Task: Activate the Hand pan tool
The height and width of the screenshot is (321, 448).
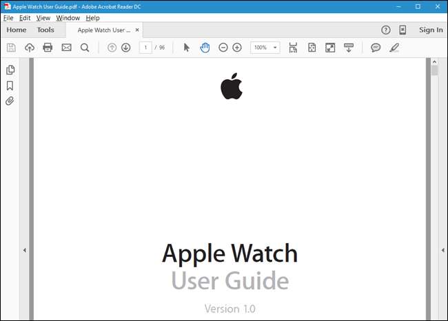Action: click(205, 48)
